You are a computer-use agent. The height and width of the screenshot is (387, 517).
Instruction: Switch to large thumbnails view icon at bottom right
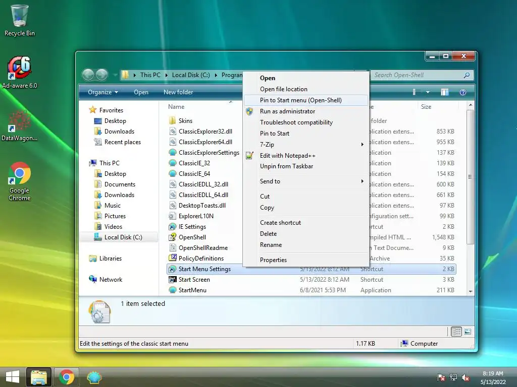[x=468, y=332]
